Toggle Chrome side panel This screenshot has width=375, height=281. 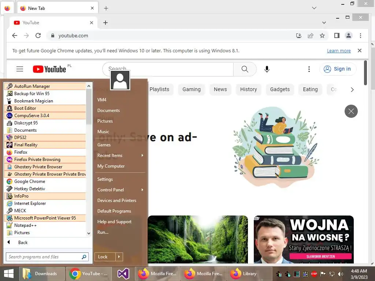pos(337,35)
